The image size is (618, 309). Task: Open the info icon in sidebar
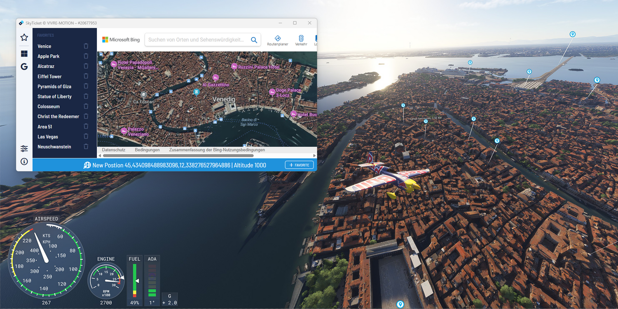coord(24,162)
